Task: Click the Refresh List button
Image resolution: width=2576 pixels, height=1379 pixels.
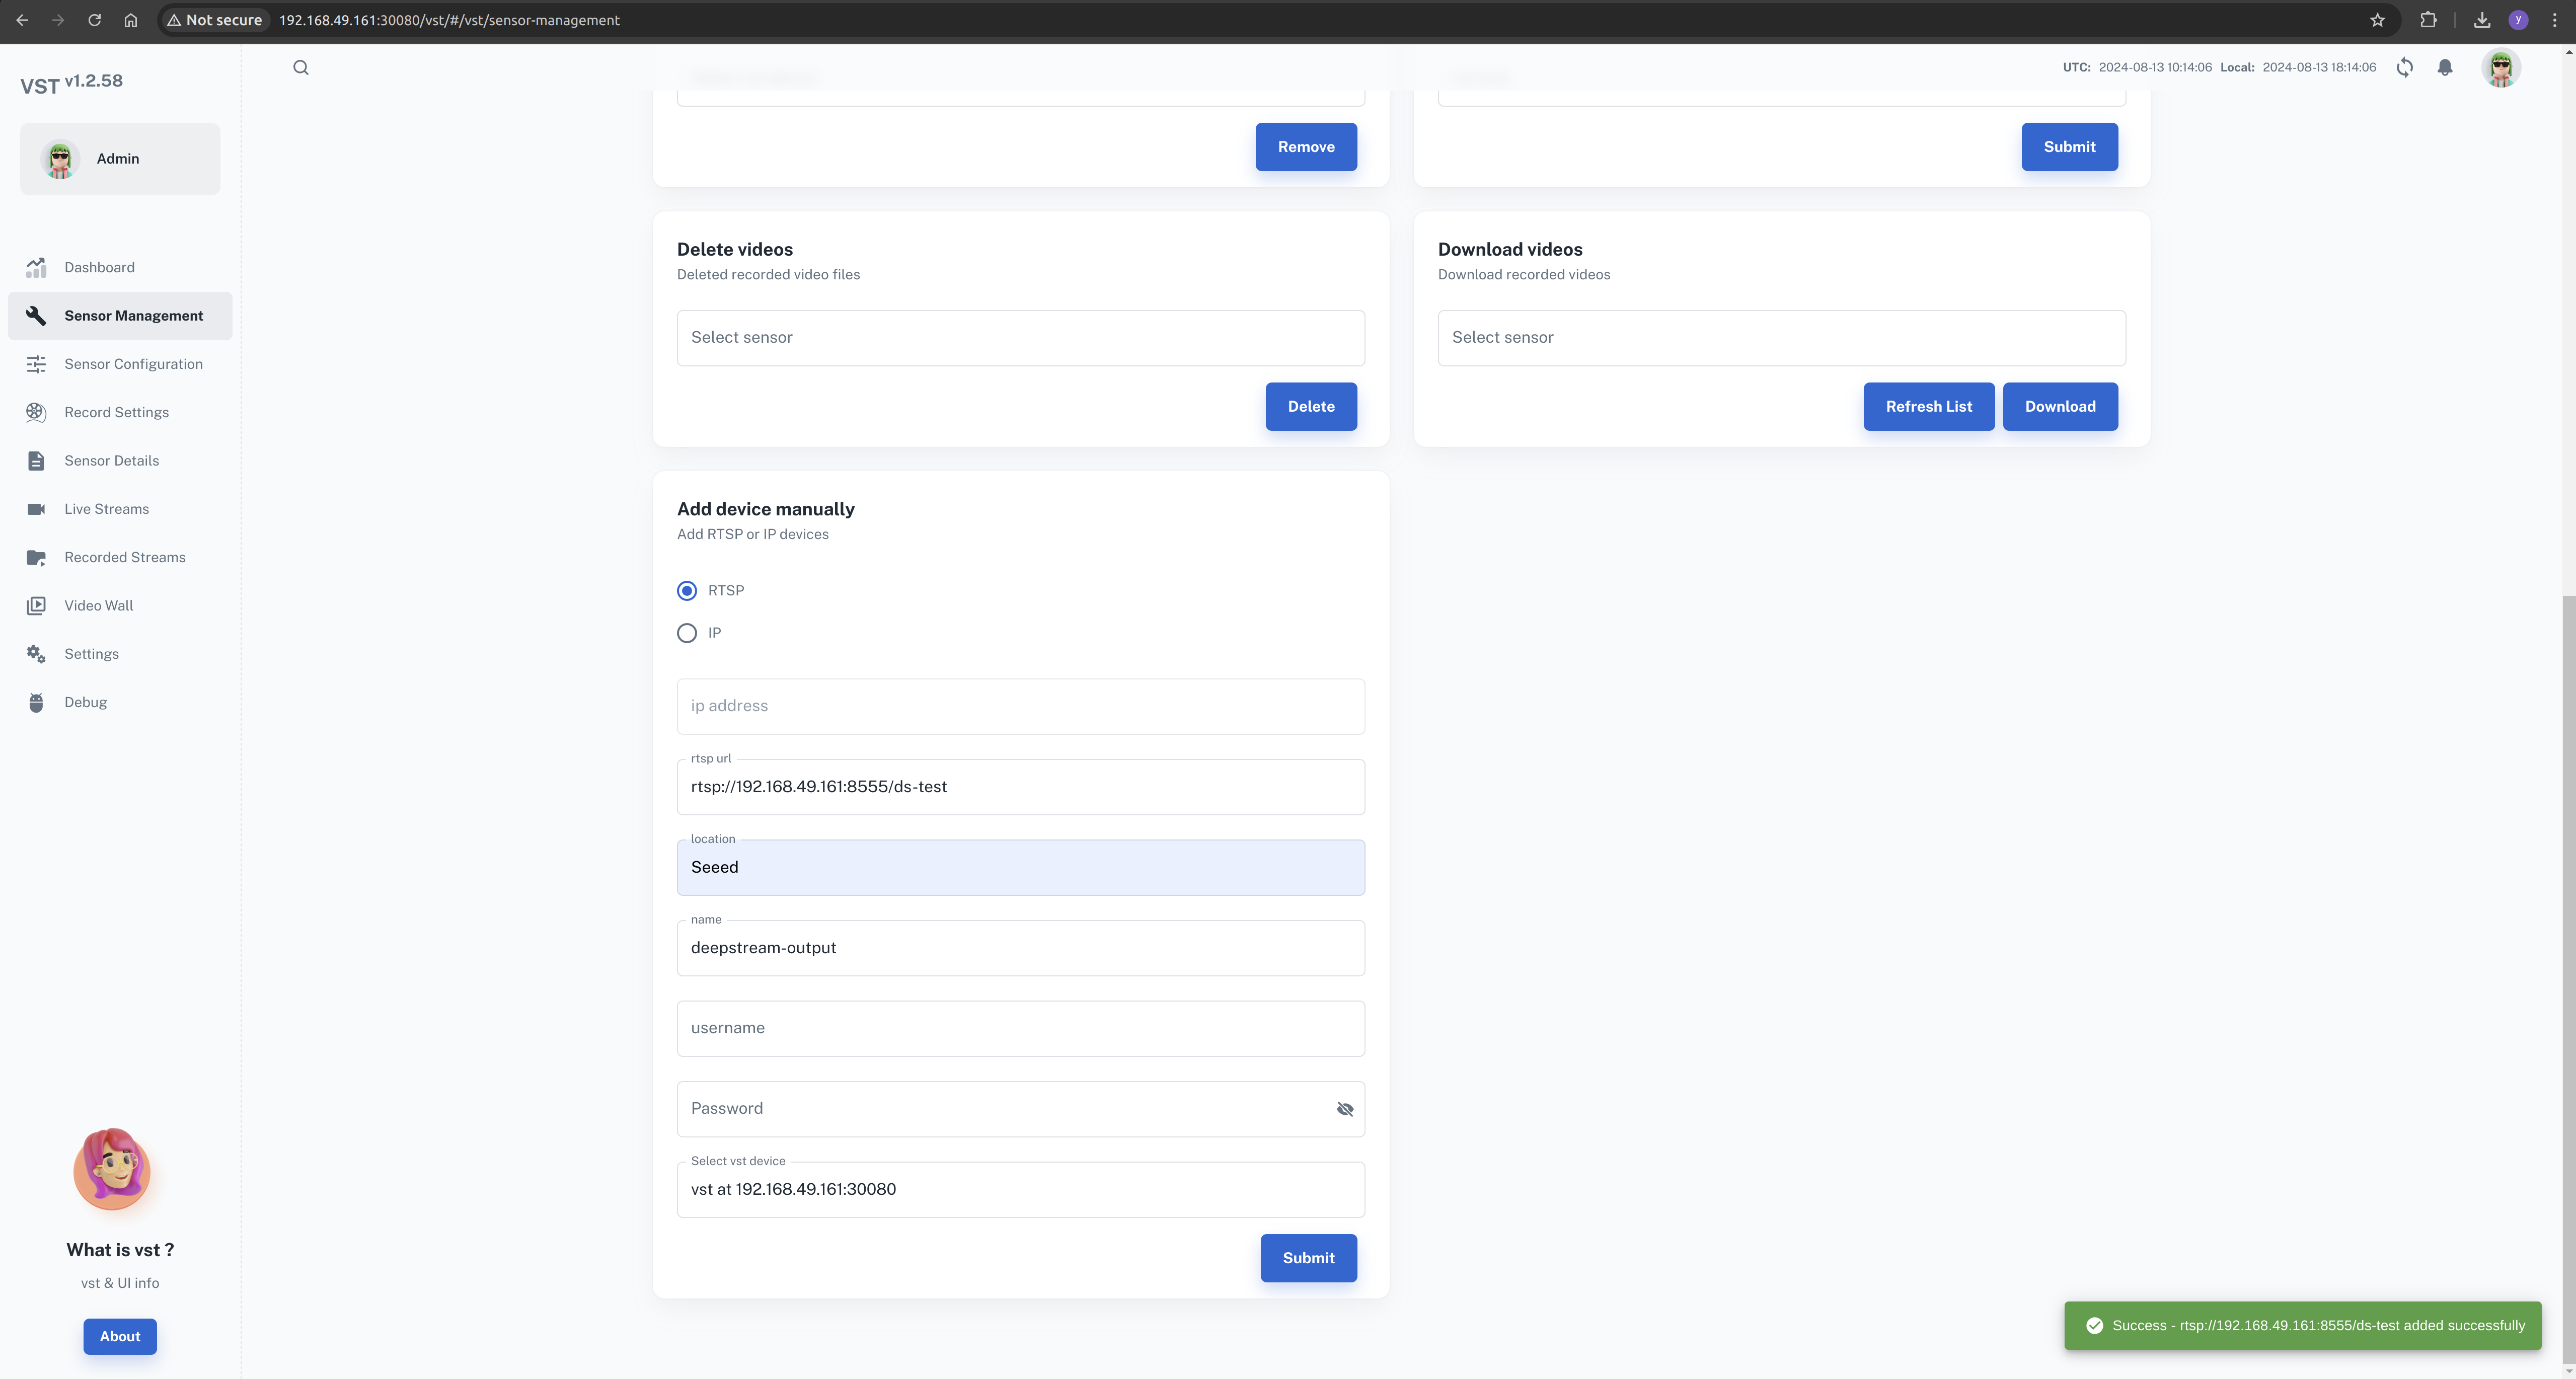Action: (1929, 407)
